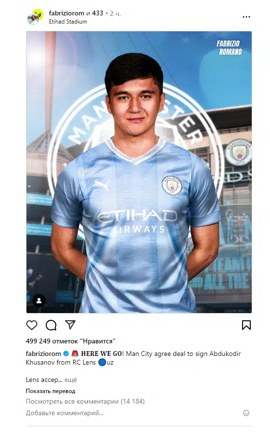Open comments via speech bubble icon
Screen dimensions: 270x433
(51, 325)
